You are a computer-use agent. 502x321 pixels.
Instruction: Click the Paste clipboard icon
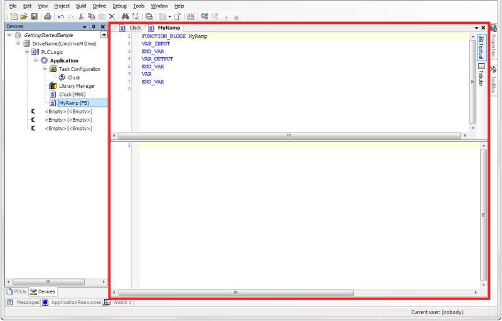coord(102,17)
